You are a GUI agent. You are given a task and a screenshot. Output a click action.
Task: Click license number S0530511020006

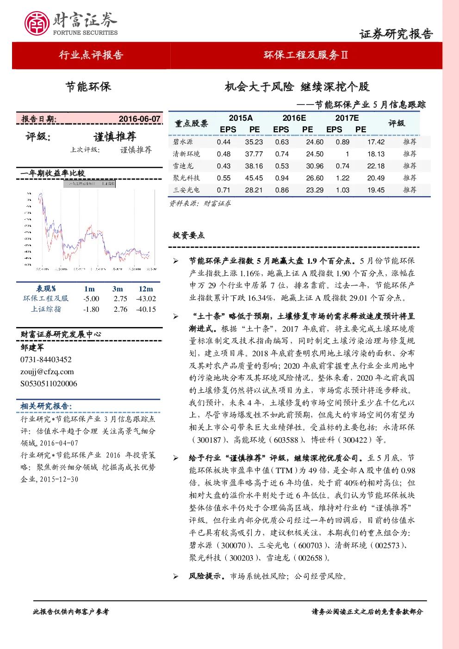point(49,383)
